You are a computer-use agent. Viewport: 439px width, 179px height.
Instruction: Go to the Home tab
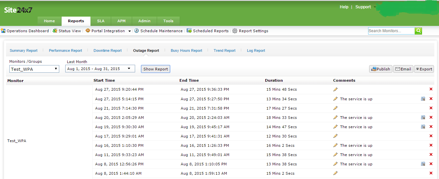click(x=49, y=21)
